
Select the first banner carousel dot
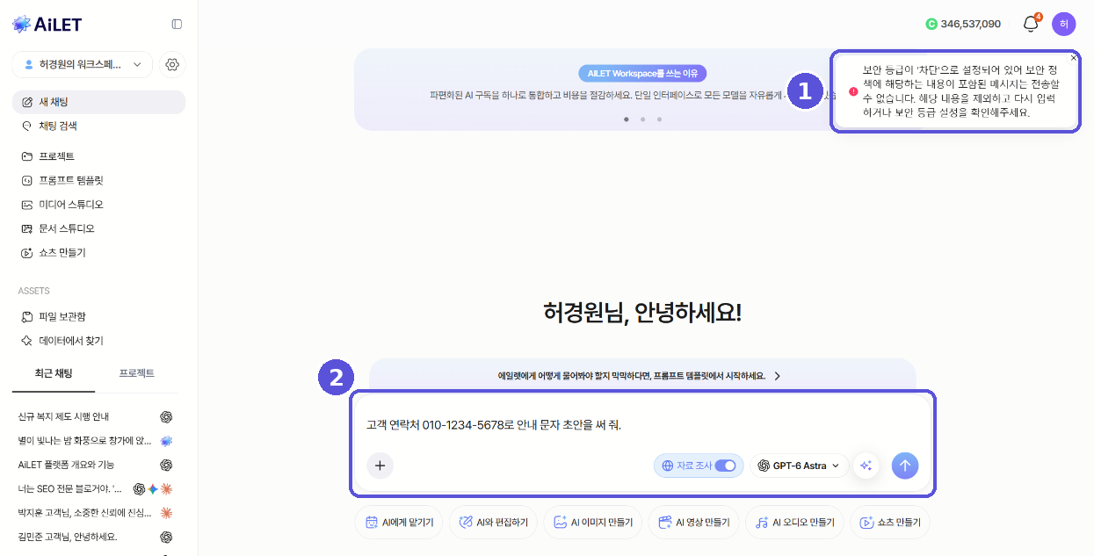pos(627,119)
